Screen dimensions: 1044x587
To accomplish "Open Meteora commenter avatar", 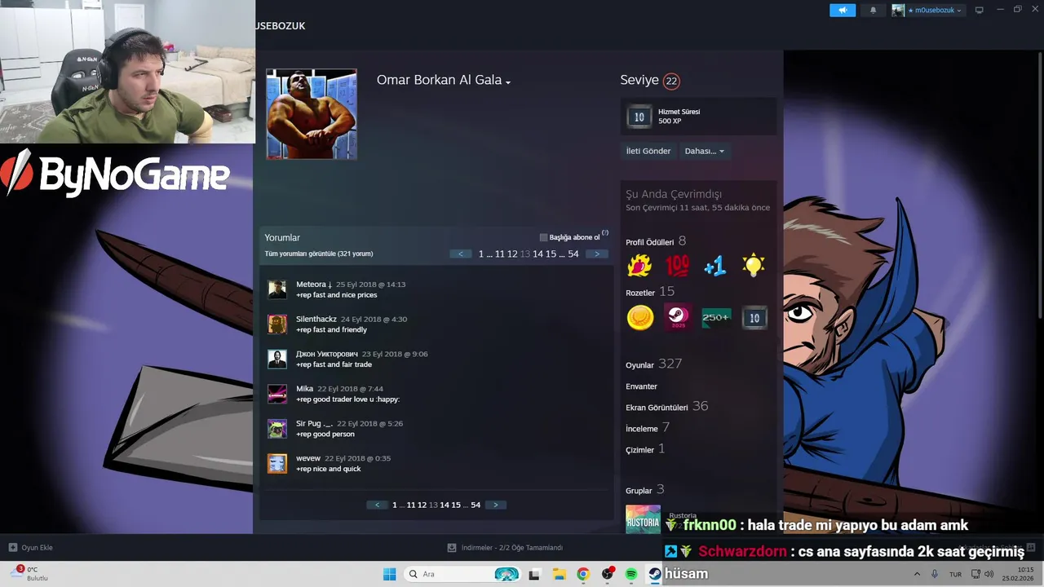I will (277, 289).
